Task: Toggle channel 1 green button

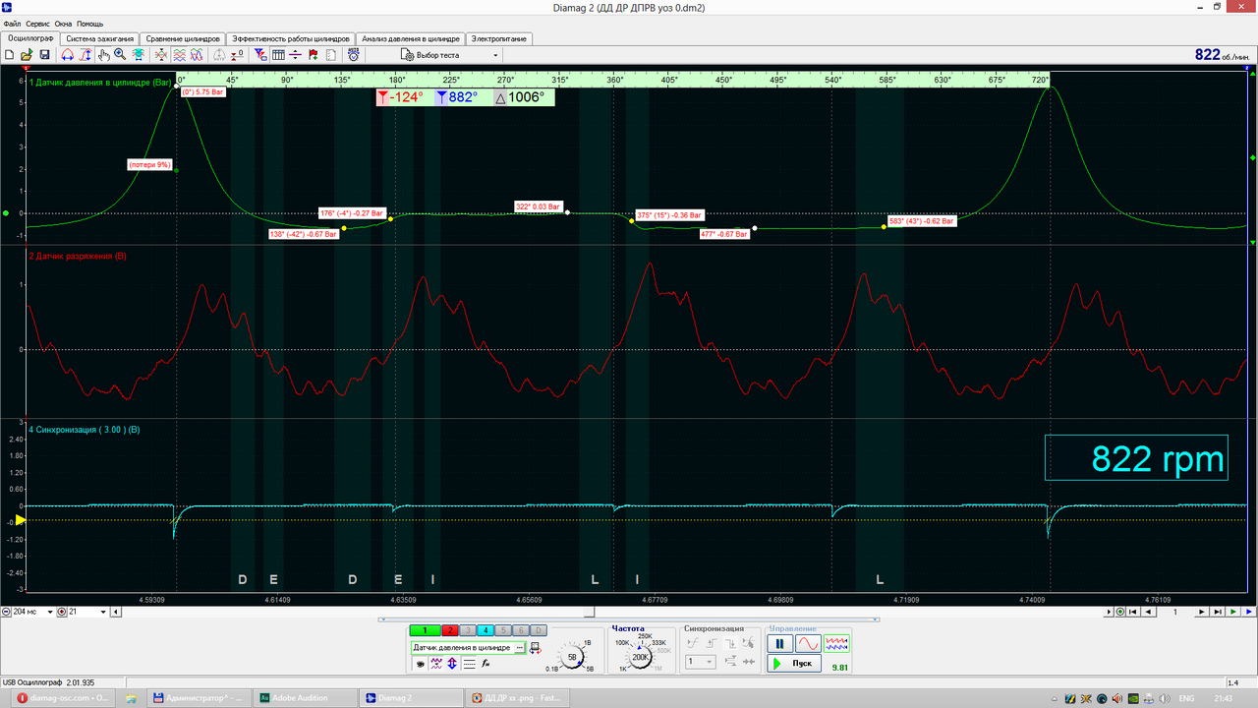Action: pyautogui.click(x=426, y=630)
